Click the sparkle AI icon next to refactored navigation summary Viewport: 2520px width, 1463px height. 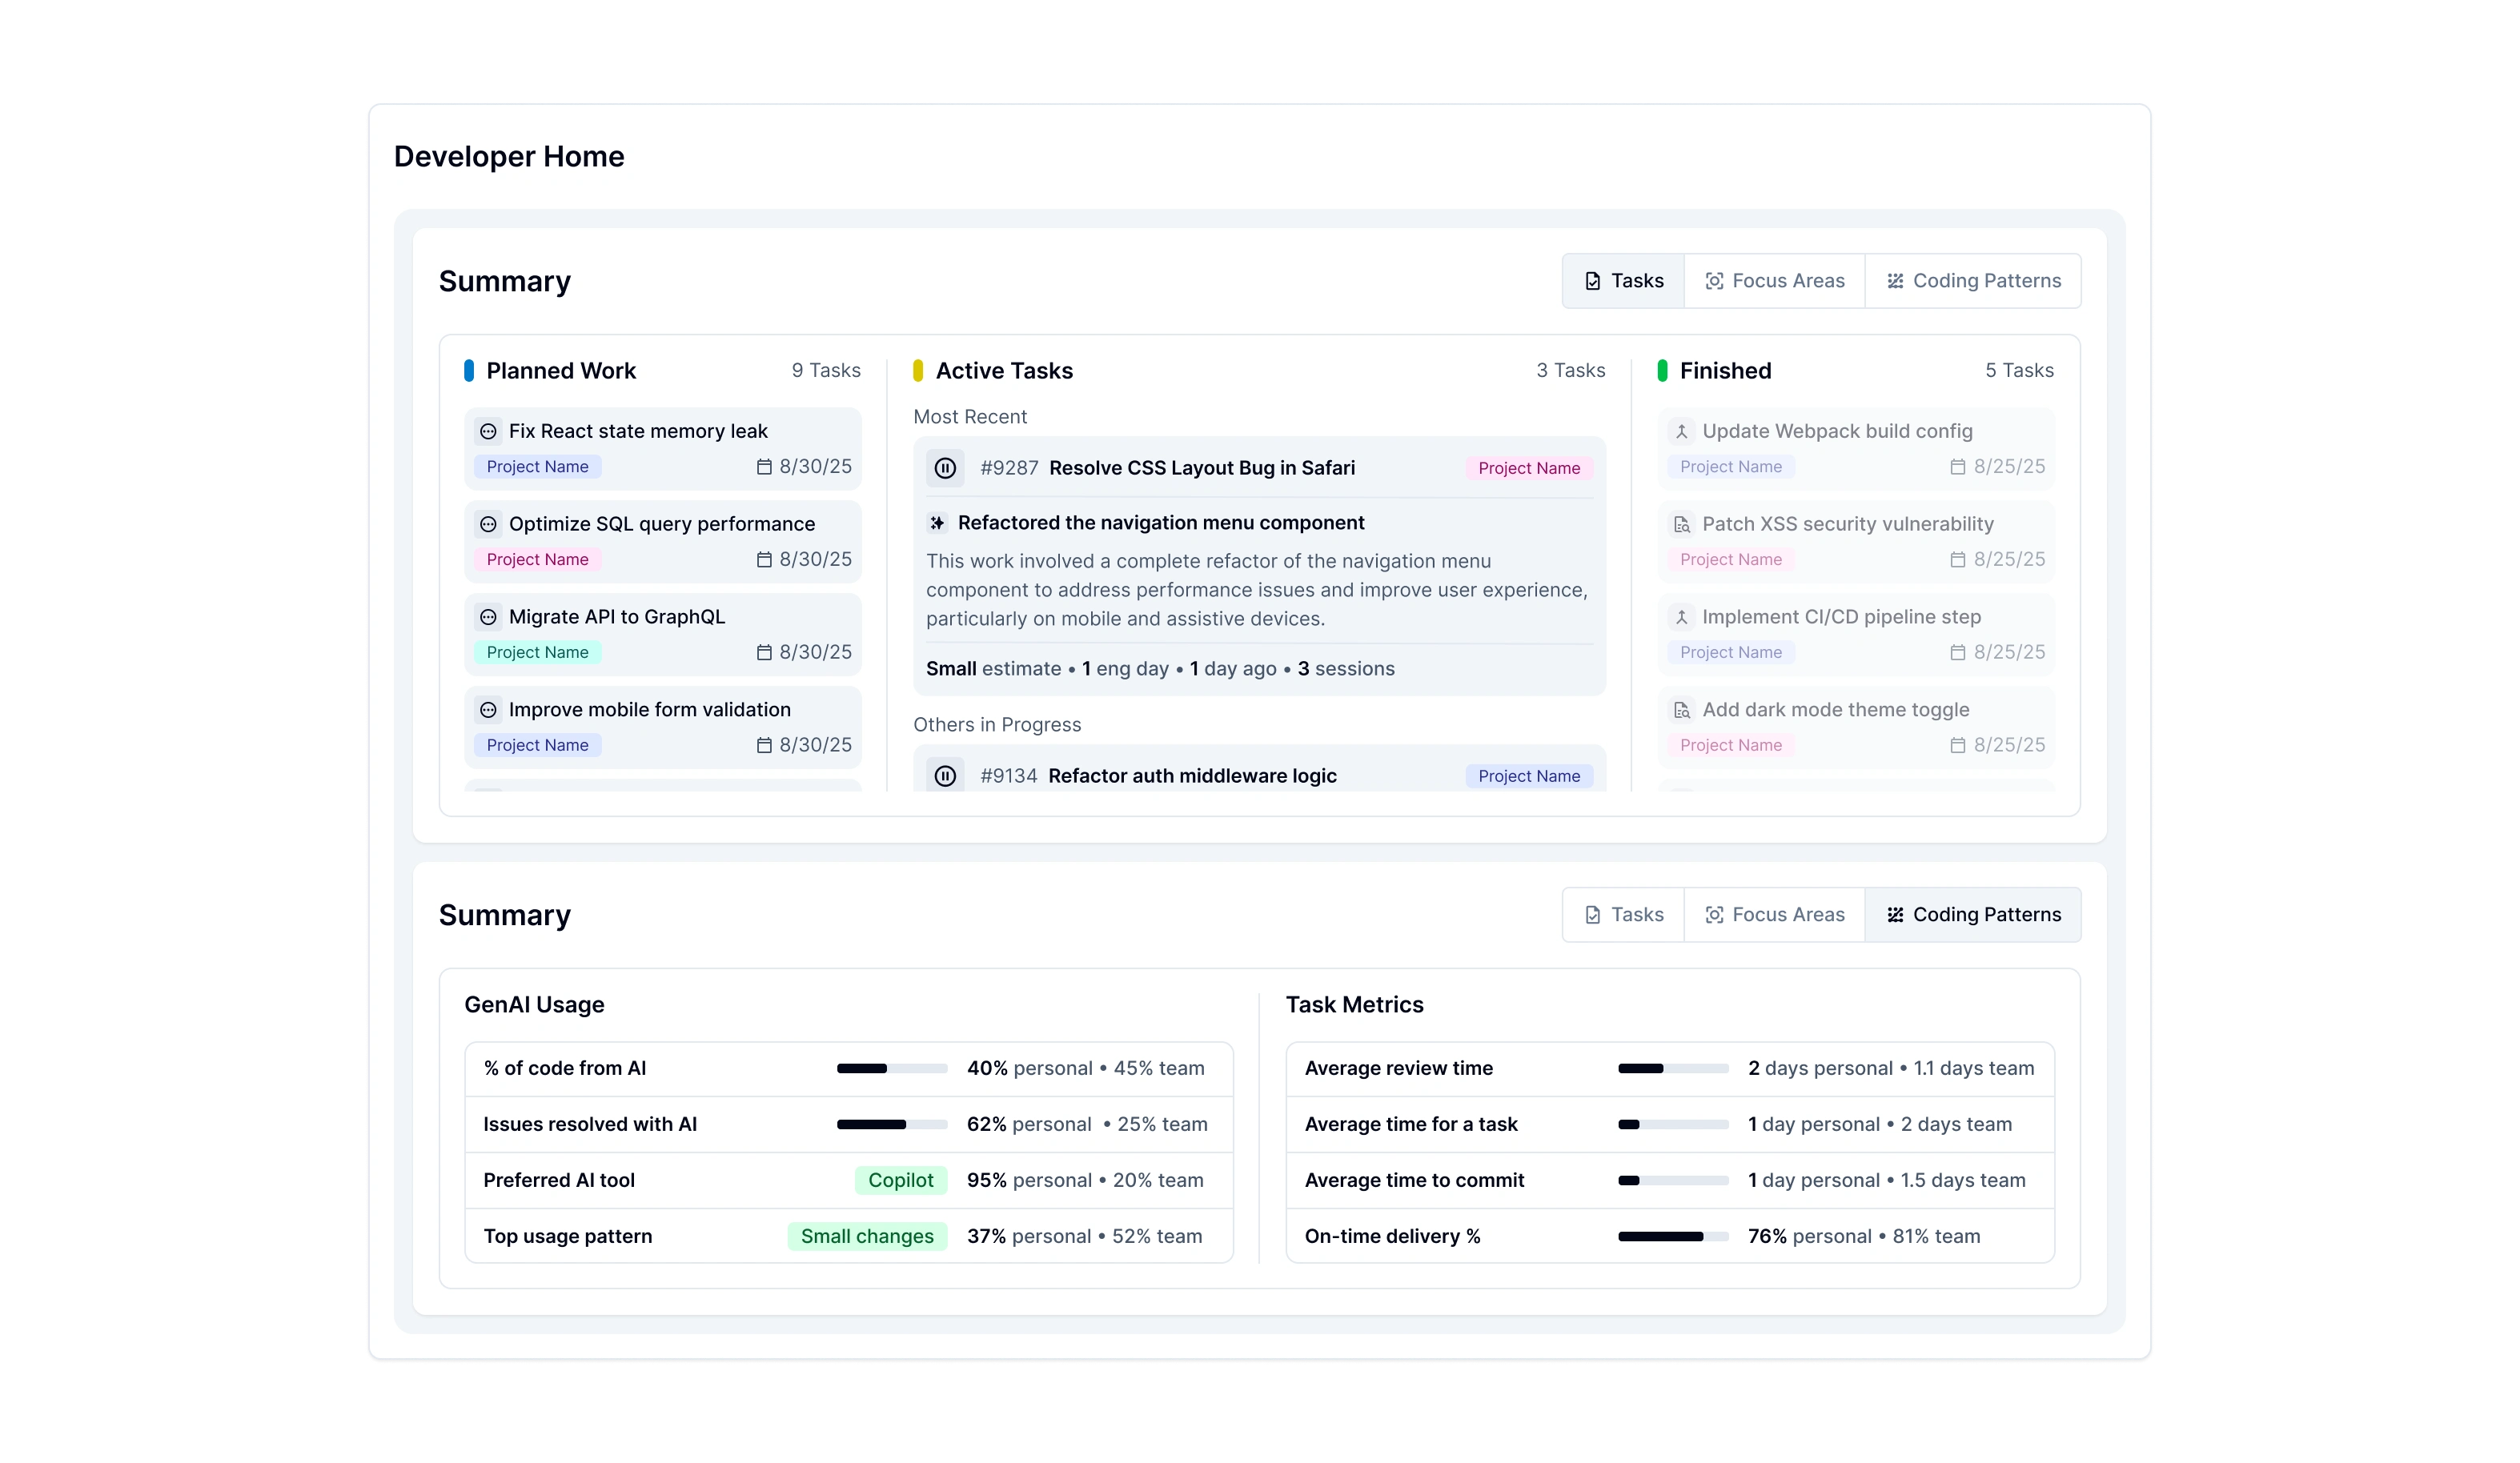click(x=937, y=522)
